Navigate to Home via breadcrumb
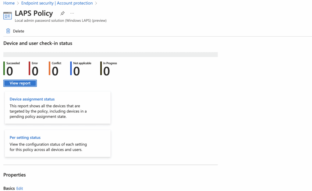Image resolution: width=312 pixels, height=191 pixels. [x=9, y=3]
